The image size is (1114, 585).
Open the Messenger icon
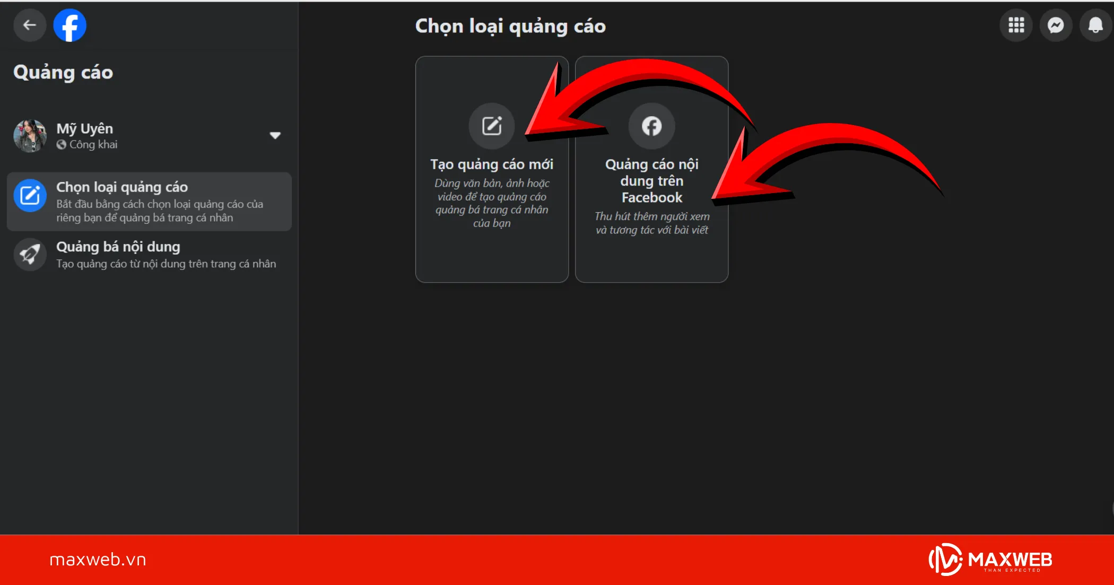(x=1056, y=25)
